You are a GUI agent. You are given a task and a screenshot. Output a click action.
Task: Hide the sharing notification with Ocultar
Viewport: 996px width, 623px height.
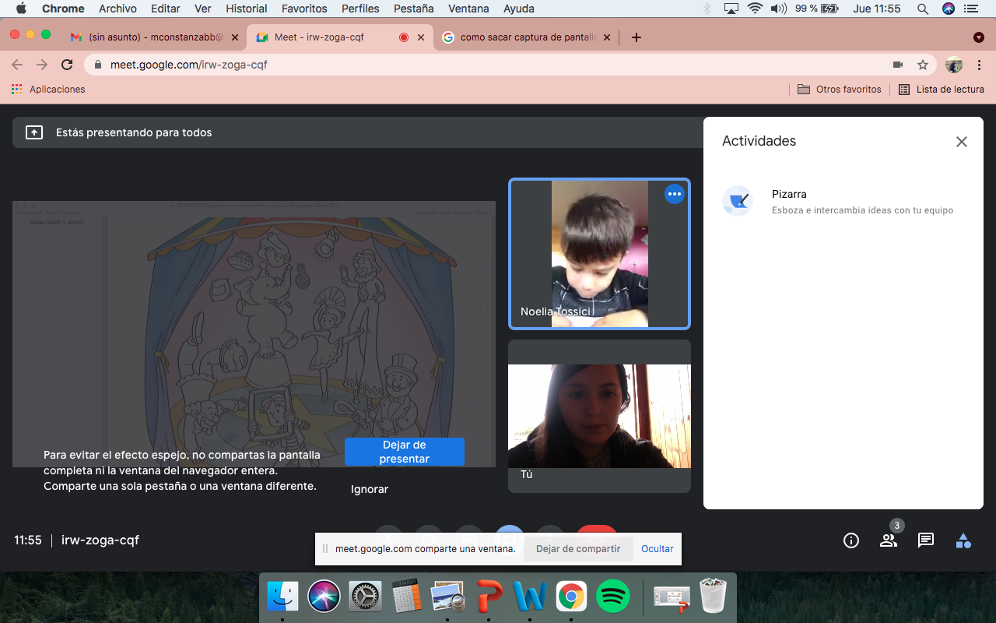[x=658, y=548]
